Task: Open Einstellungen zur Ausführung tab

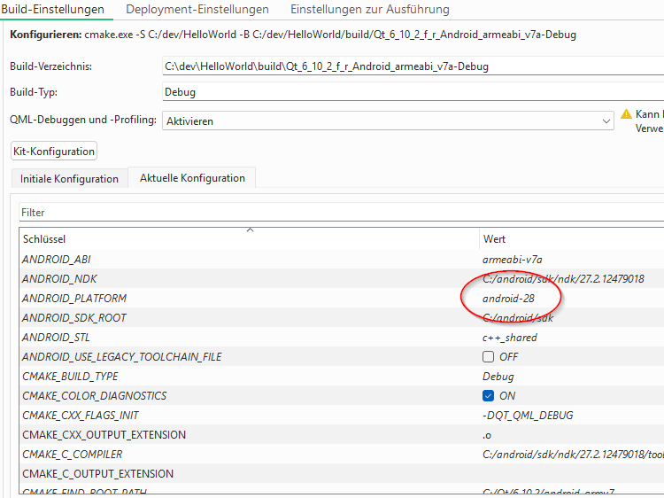Action: click(369, 10)
